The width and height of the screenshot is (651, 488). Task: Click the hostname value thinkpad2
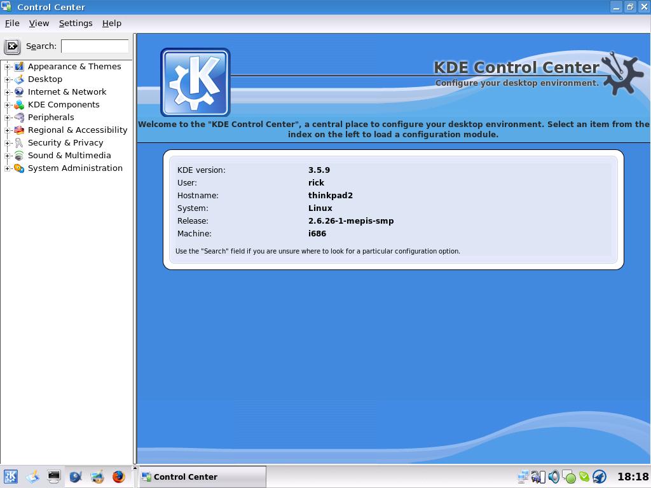[331, 196]
